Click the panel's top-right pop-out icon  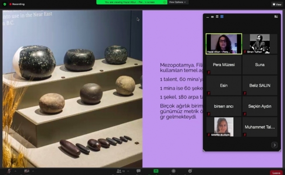click(x=276, y=17)
